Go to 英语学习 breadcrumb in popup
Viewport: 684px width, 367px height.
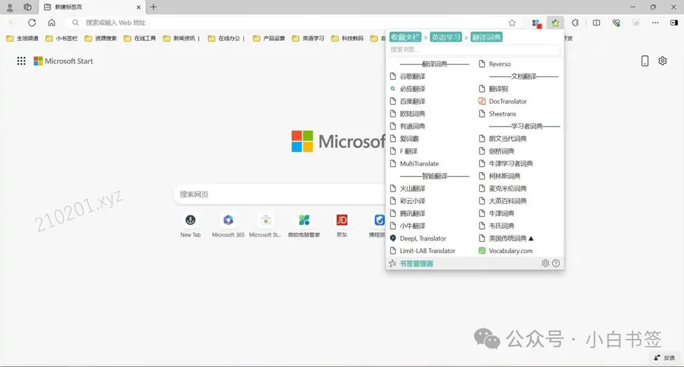(x=446, y=37)
